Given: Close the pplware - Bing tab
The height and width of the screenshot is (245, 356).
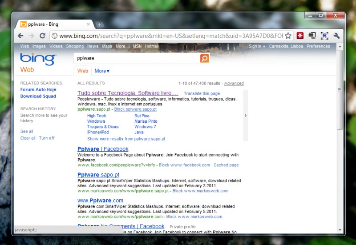Looking at the screenshot, I should click(x=88, y=24).
